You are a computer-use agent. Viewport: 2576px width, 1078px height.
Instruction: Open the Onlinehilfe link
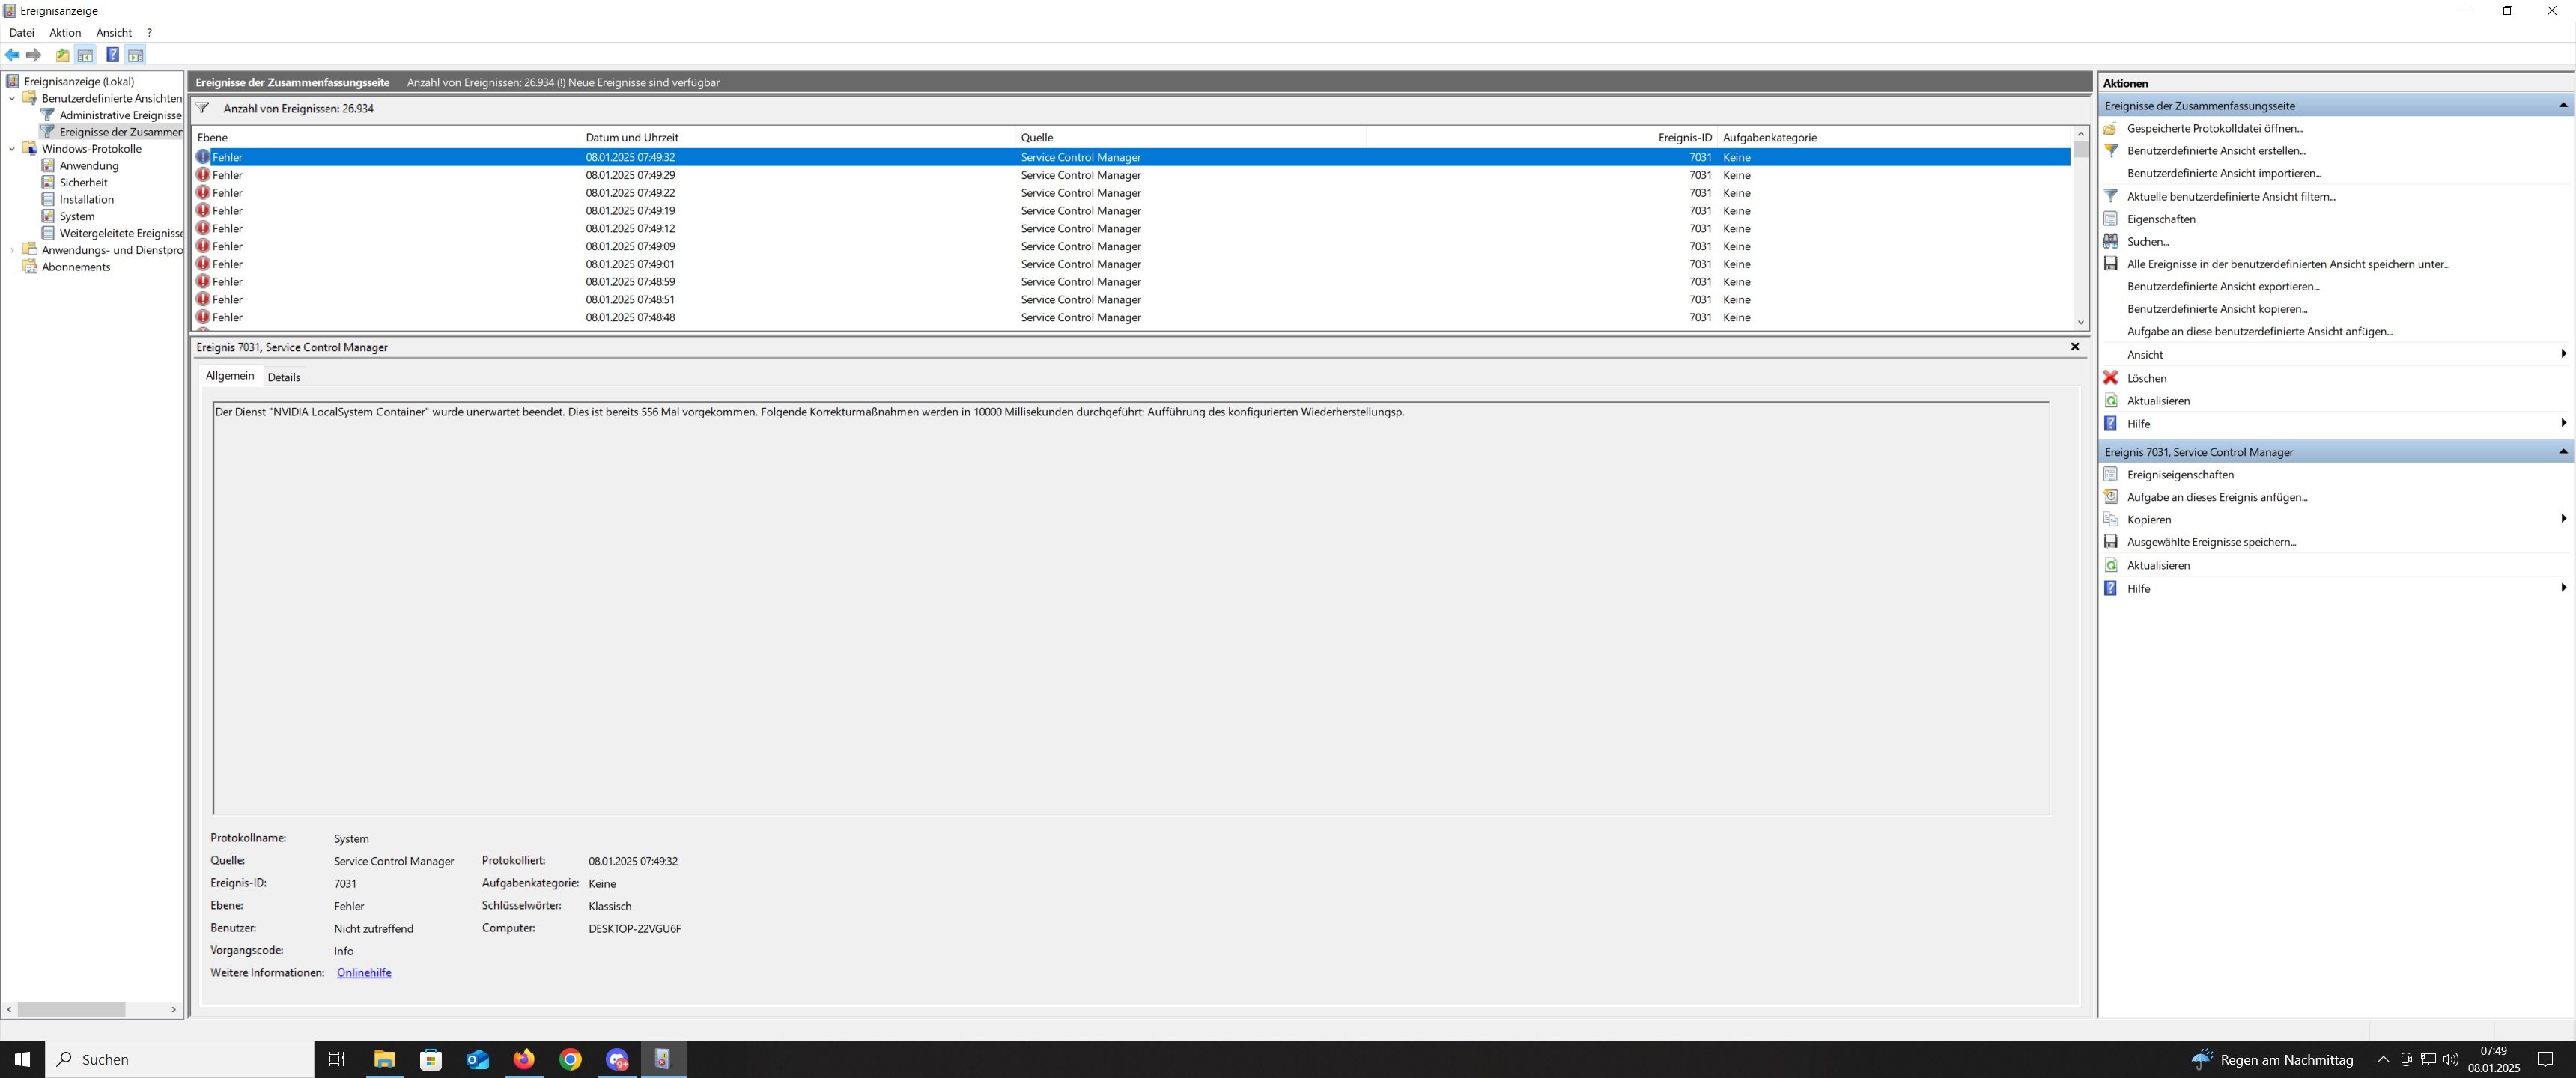363,973
